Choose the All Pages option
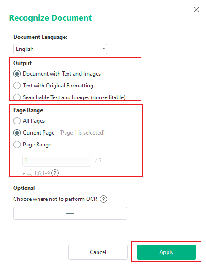The height and width of the screenshot is (265, 206). 17,121
